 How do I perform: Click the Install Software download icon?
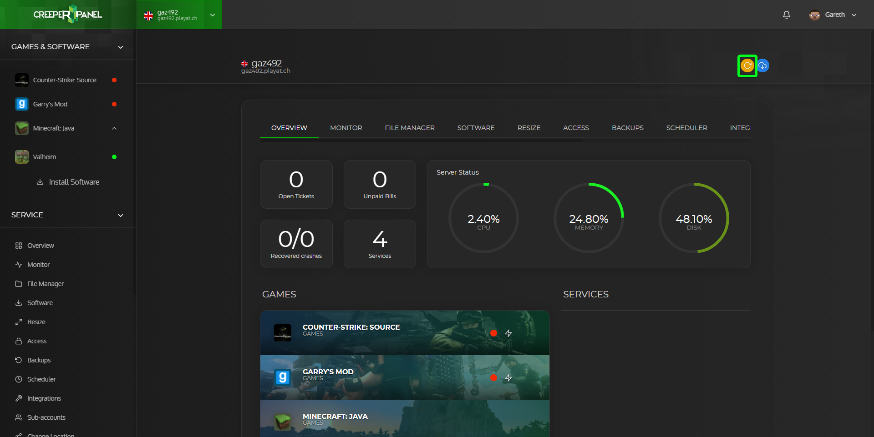[x=40, y=182]
